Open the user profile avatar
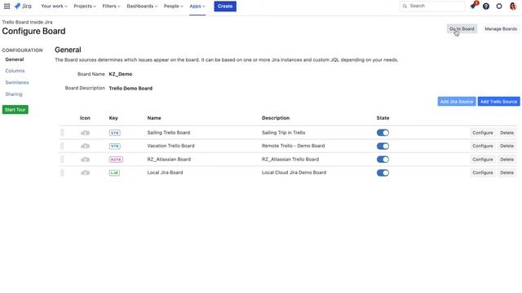 point(513,6)
